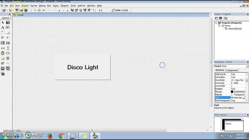Viewport: 249px width, 140px height.
Task: Click View Object icon in Project panel
Action: [221, 18]
